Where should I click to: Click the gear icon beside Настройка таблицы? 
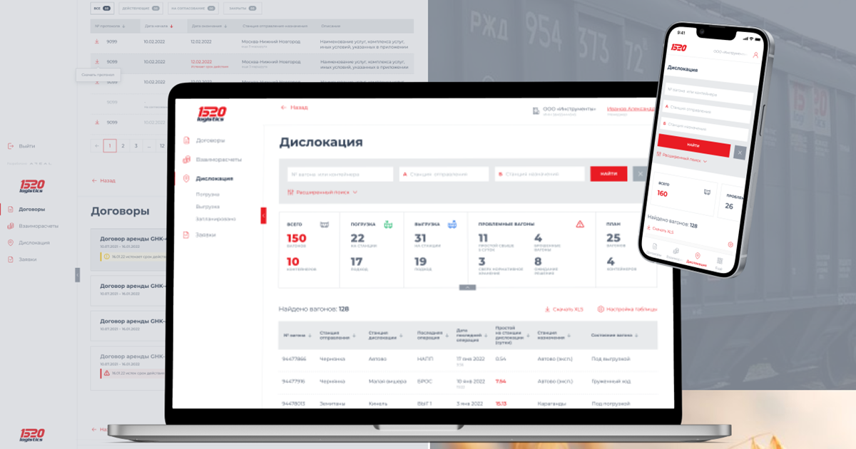coord(601,309)
